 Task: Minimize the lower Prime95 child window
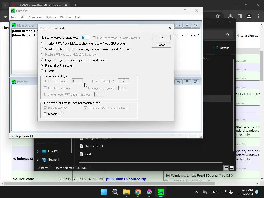[x=178, y=82]
